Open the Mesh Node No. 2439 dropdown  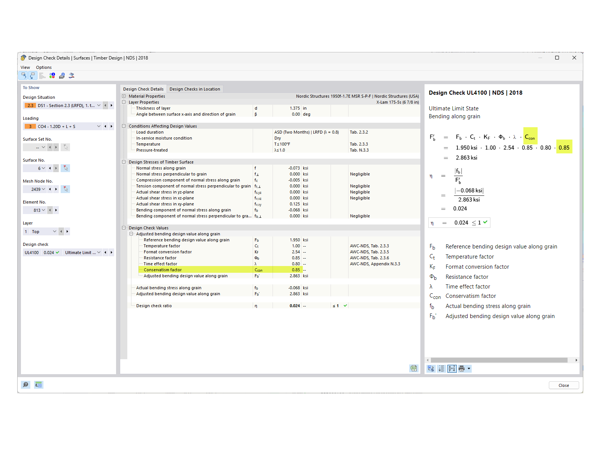tap(43, 189)
